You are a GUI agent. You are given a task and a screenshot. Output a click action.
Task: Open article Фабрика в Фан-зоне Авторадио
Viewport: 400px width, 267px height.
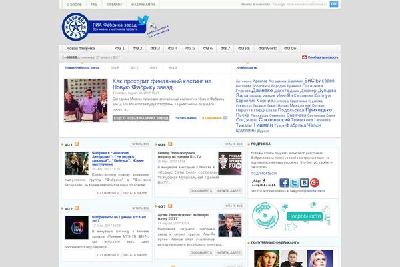pos(118,158)
